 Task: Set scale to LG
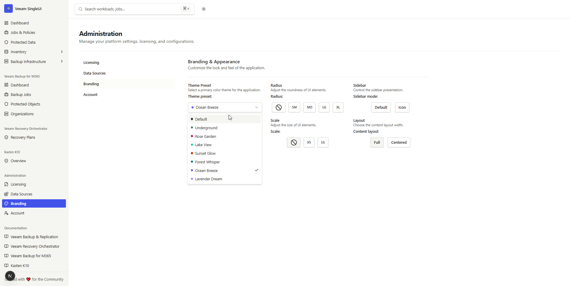(323, 143)
